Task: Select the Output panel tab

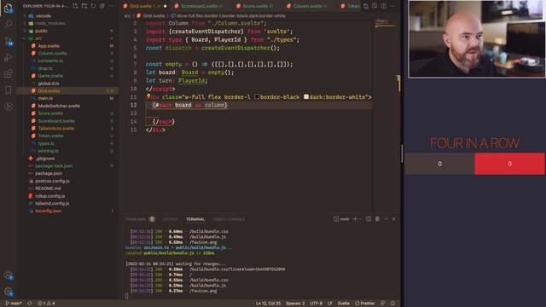Action: click(x=170, y=219)
